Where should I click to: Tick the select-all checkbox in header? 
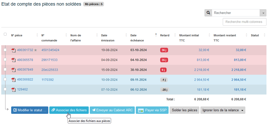[5, 34]
